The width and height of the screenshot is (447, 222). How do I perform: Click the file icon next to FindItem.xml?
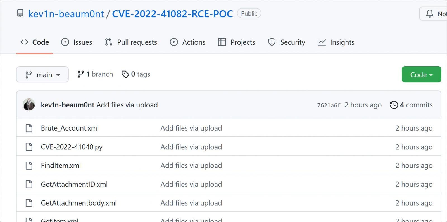[x=29, y=166]
